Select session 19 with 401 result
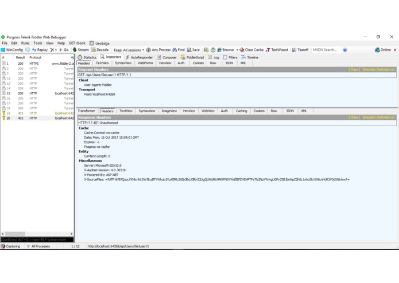The height and width of the screenshot is (283, 399). pyautogui.click(x=37, y=113)
